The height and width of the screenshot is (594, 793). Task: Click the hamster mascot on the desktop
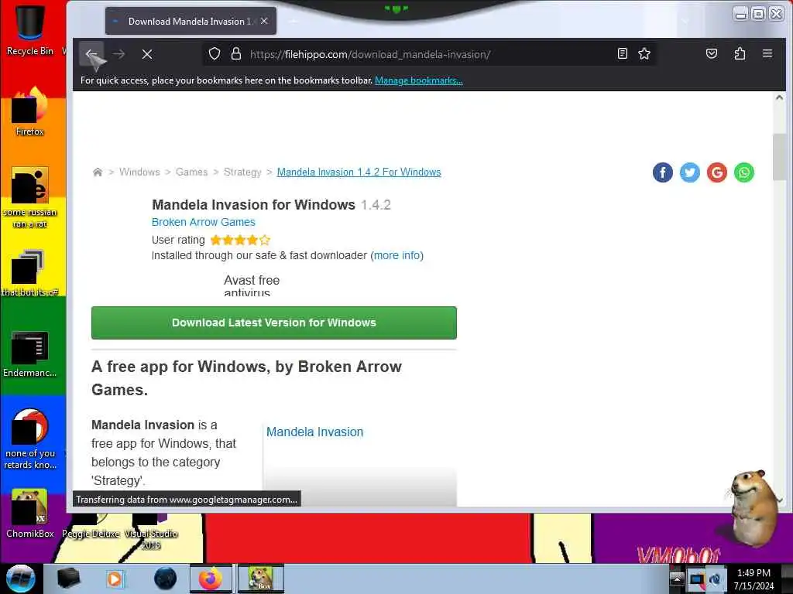[x=753, y=507]
